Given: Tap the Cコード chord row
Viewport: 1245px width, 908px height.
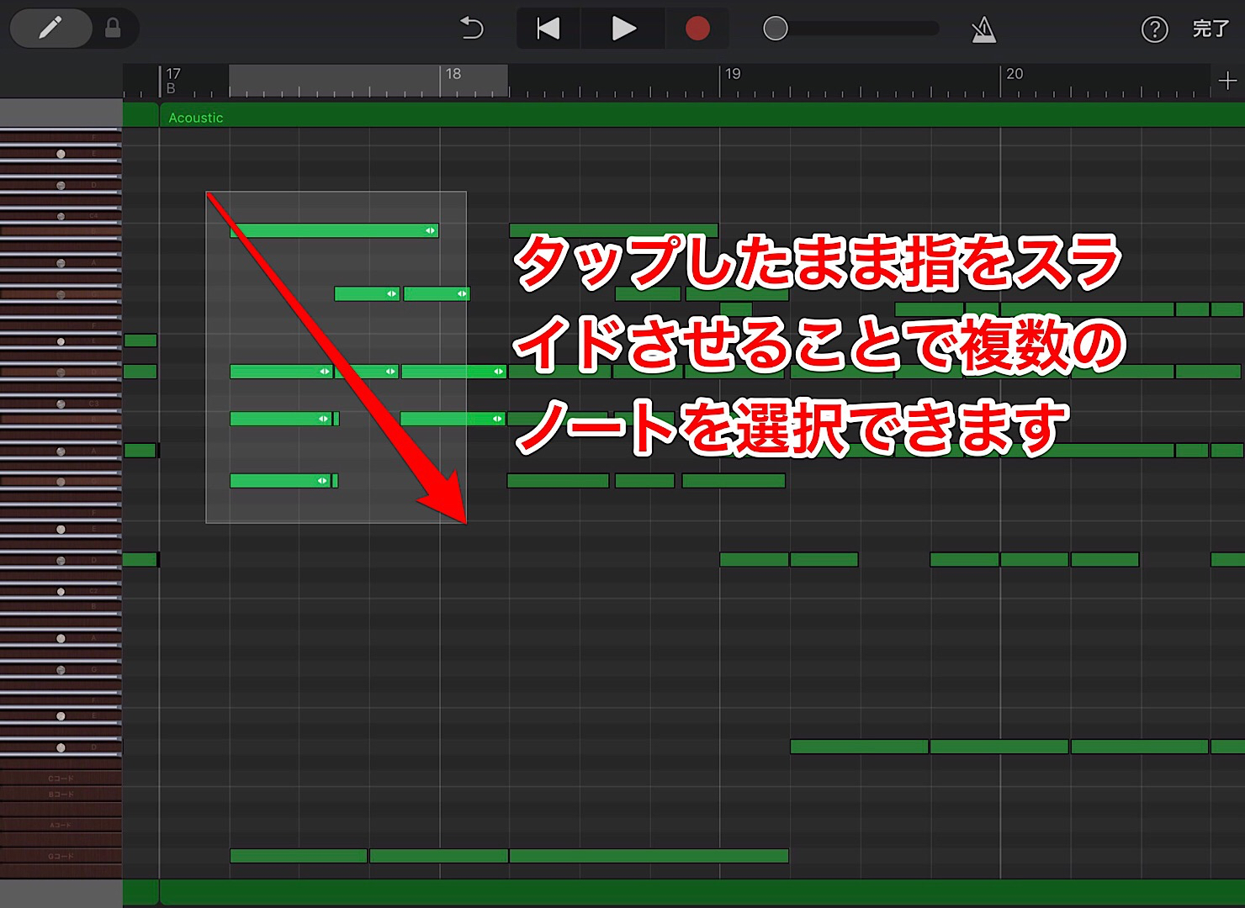Looking at the screenshot, I should coord(61,778).
